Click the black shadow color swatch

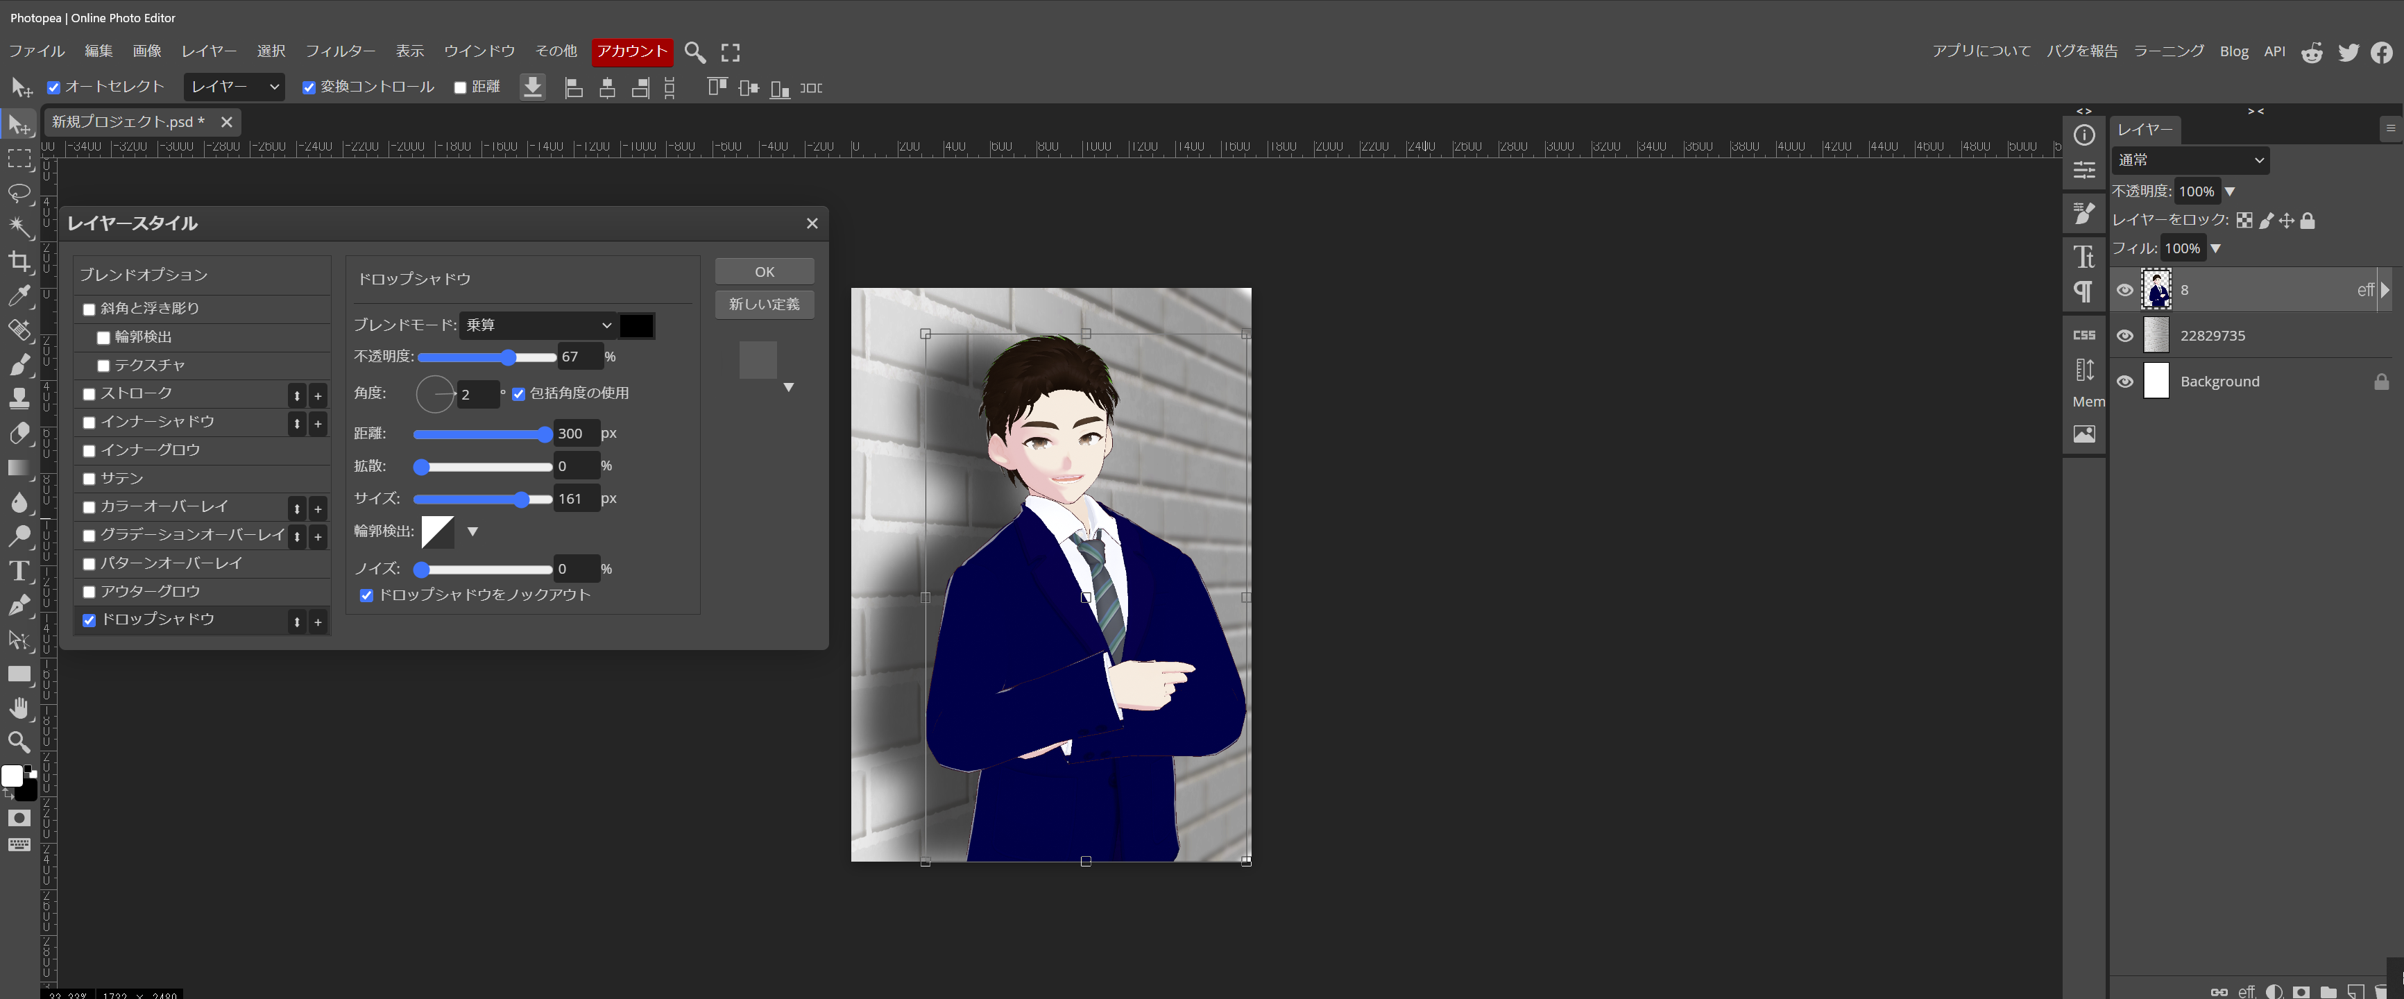point(636,325)
